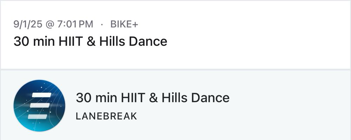Screen dimensions: 351x140
Task: Select the top white bar in Lanebreak icon
Action: [x=42, y=95]
